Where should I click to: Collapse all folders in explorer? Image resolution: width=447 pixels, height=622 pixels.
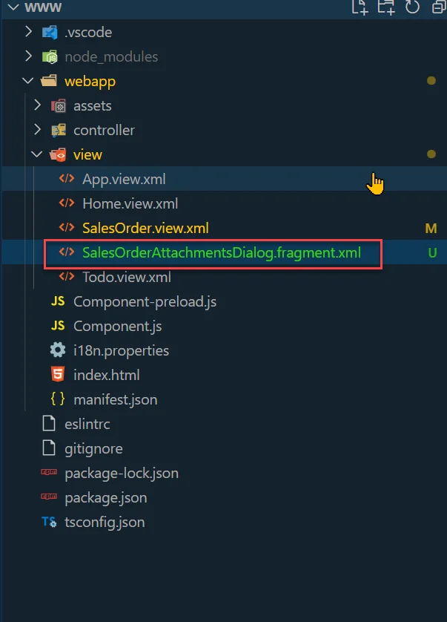tap(435, 7)
